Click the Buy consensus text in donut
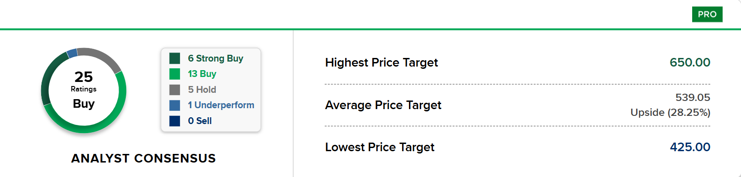The width and height of the screenshot is (741, 177). tap(84, 104)
